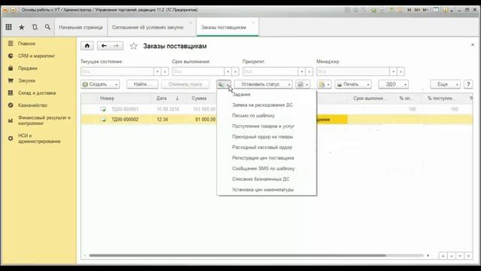Image resolution: width=481 pixels, height=271 pixels.
Task: Clear the Текущее состояние filter
Action: pyautogui.click(x=165, y=72)
